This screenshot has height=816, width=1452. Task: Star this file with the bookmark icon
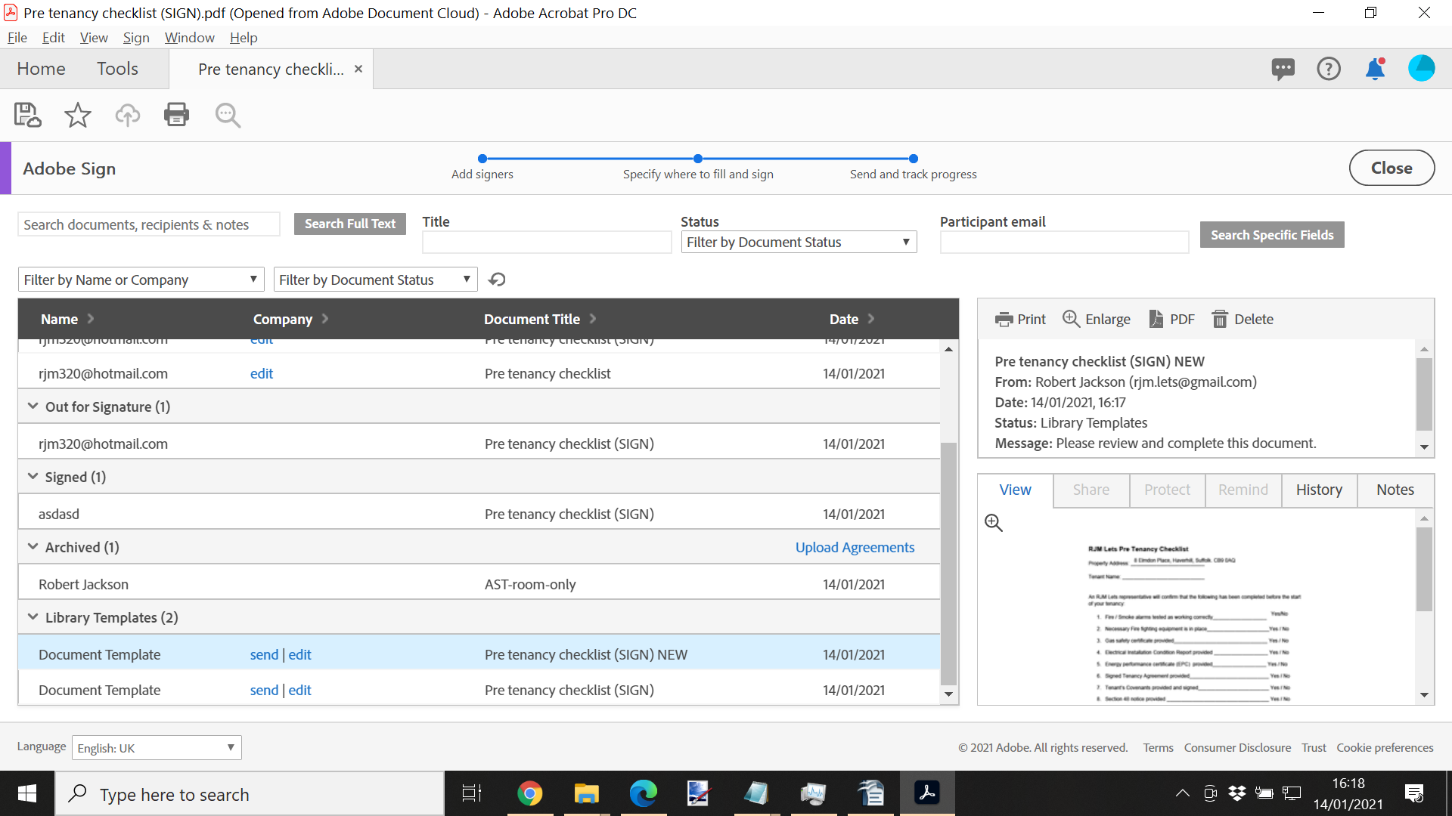pyautogui.click(x=77, y=115)
